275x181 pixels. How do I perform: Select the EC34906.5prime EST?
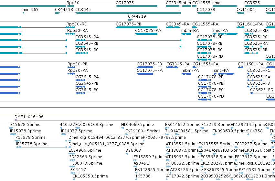tap(72, 154)
